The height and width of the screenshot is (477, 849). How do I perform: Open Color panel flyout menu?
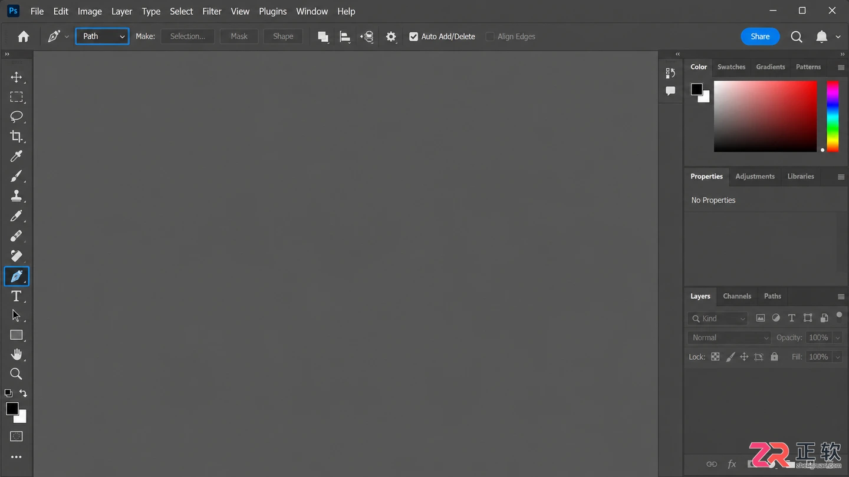coord(841,67)
